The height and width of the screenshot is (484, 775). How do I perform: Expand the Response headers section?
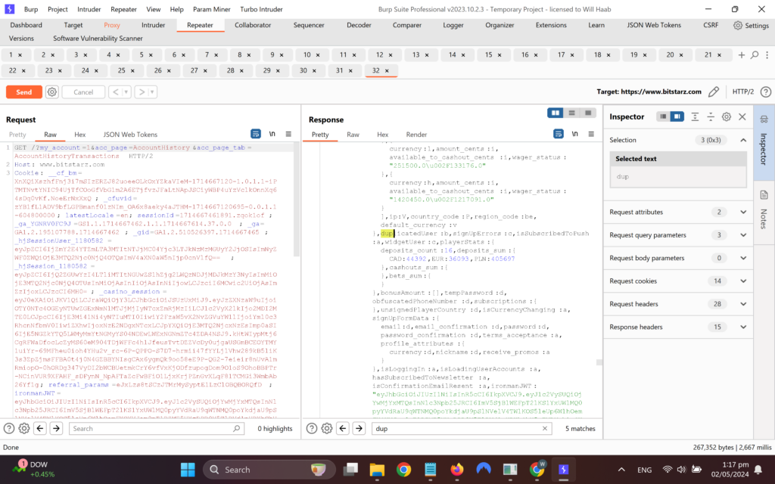coord(743,327)
